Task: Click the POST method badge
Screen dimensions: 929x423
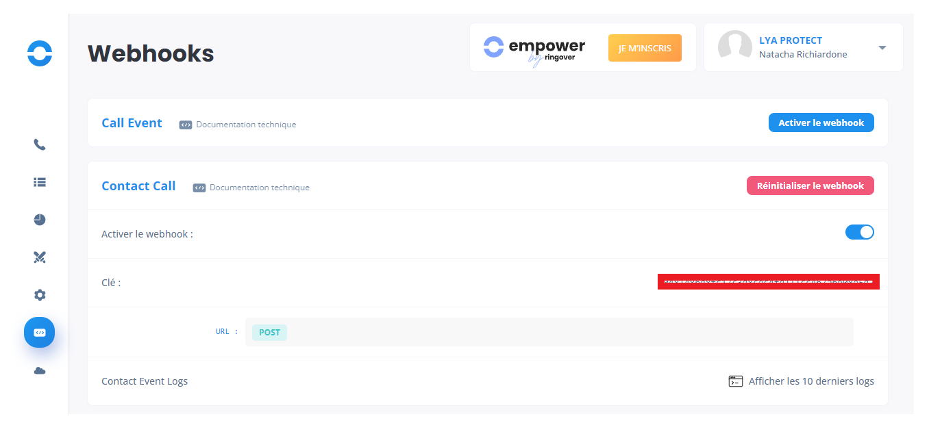Action: tap(269, 333)
